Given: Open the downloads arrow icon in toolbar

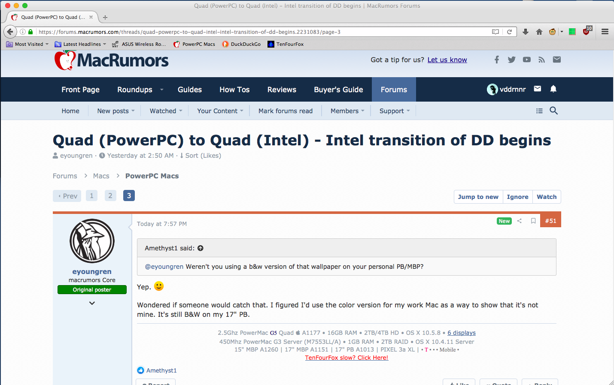Looking at the screenshot, I should [525, 32].
